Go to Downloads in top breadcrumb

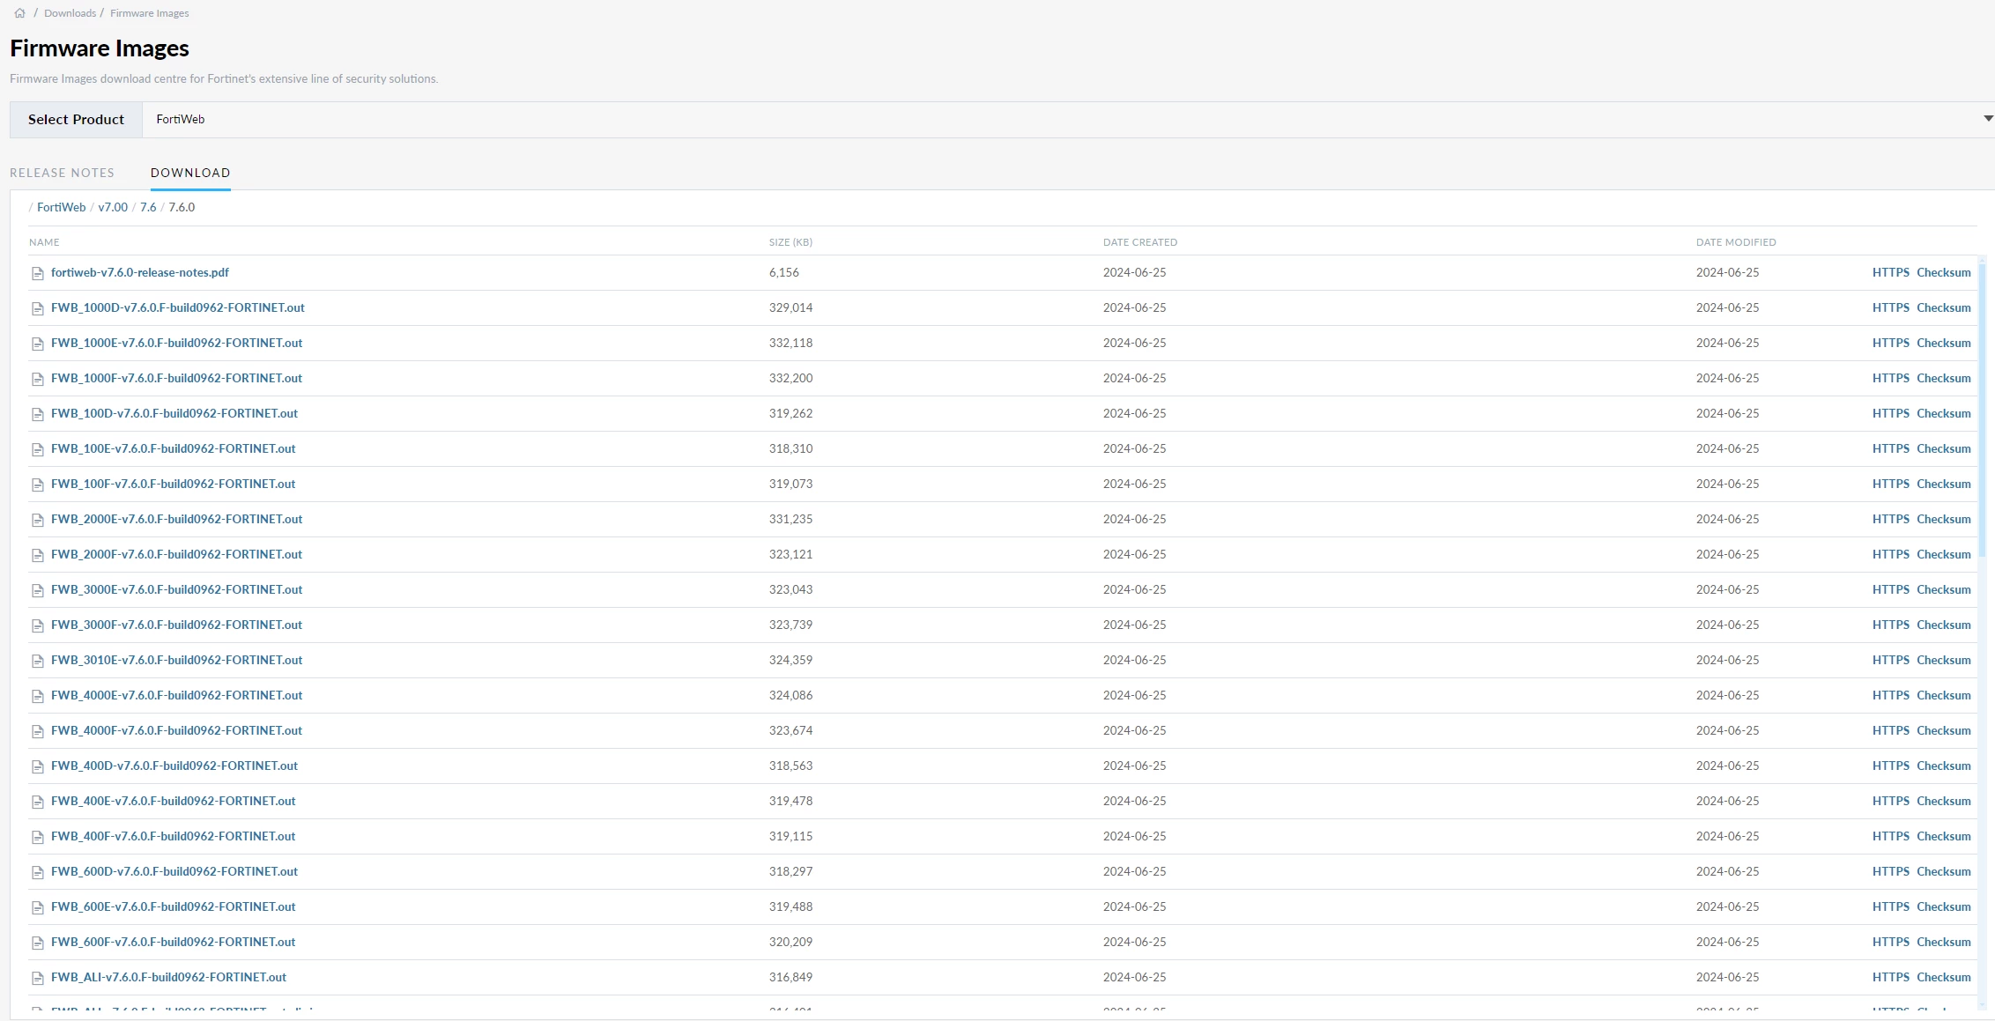(70, 13)
